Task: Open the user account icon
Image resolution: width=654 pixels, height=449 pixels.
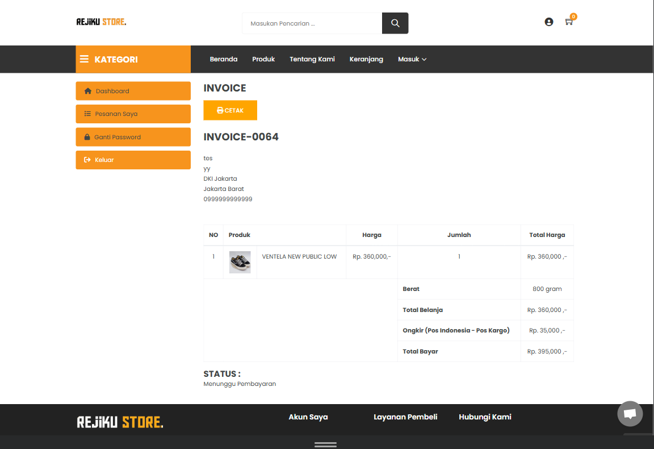Action: coord(548,22)
